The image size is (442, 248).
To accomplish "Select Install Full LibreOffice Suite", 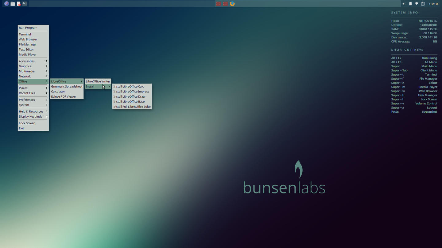I will [132, 107].
